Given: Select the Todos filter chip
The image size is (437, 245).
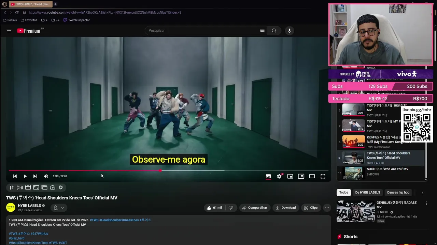Looking at the screenshot, I should click(x=344, y=193).
